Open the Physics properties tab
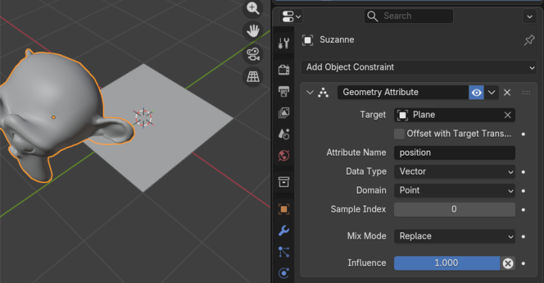 point(284,274)
